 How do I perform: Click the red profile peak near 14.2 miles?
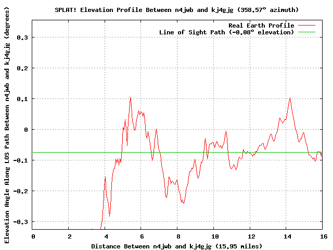tap(290, 98)
